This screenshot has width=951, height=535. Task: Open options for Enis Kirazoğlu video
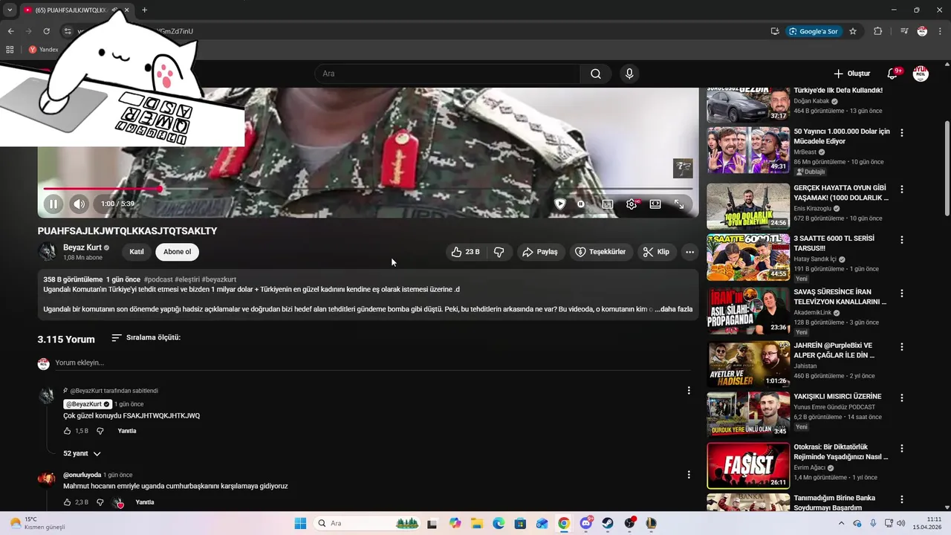tap(902, 189)
